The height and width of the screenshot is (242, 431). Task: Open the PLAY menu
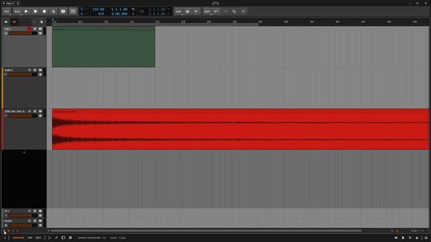tap(17, 11)
